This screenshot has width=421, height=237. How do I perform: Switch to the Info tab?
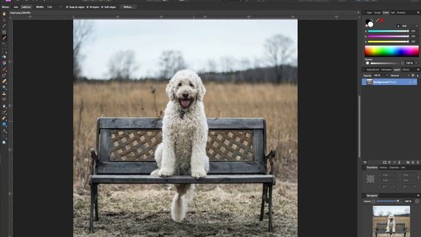point(403,167)
